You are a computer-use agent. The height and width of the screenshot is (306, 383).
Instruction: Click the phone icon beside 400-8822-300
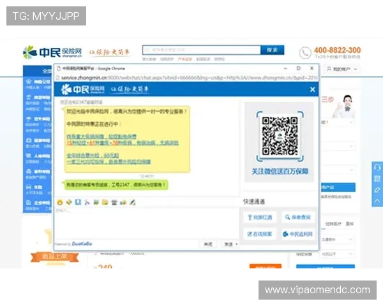click(305, 53)
